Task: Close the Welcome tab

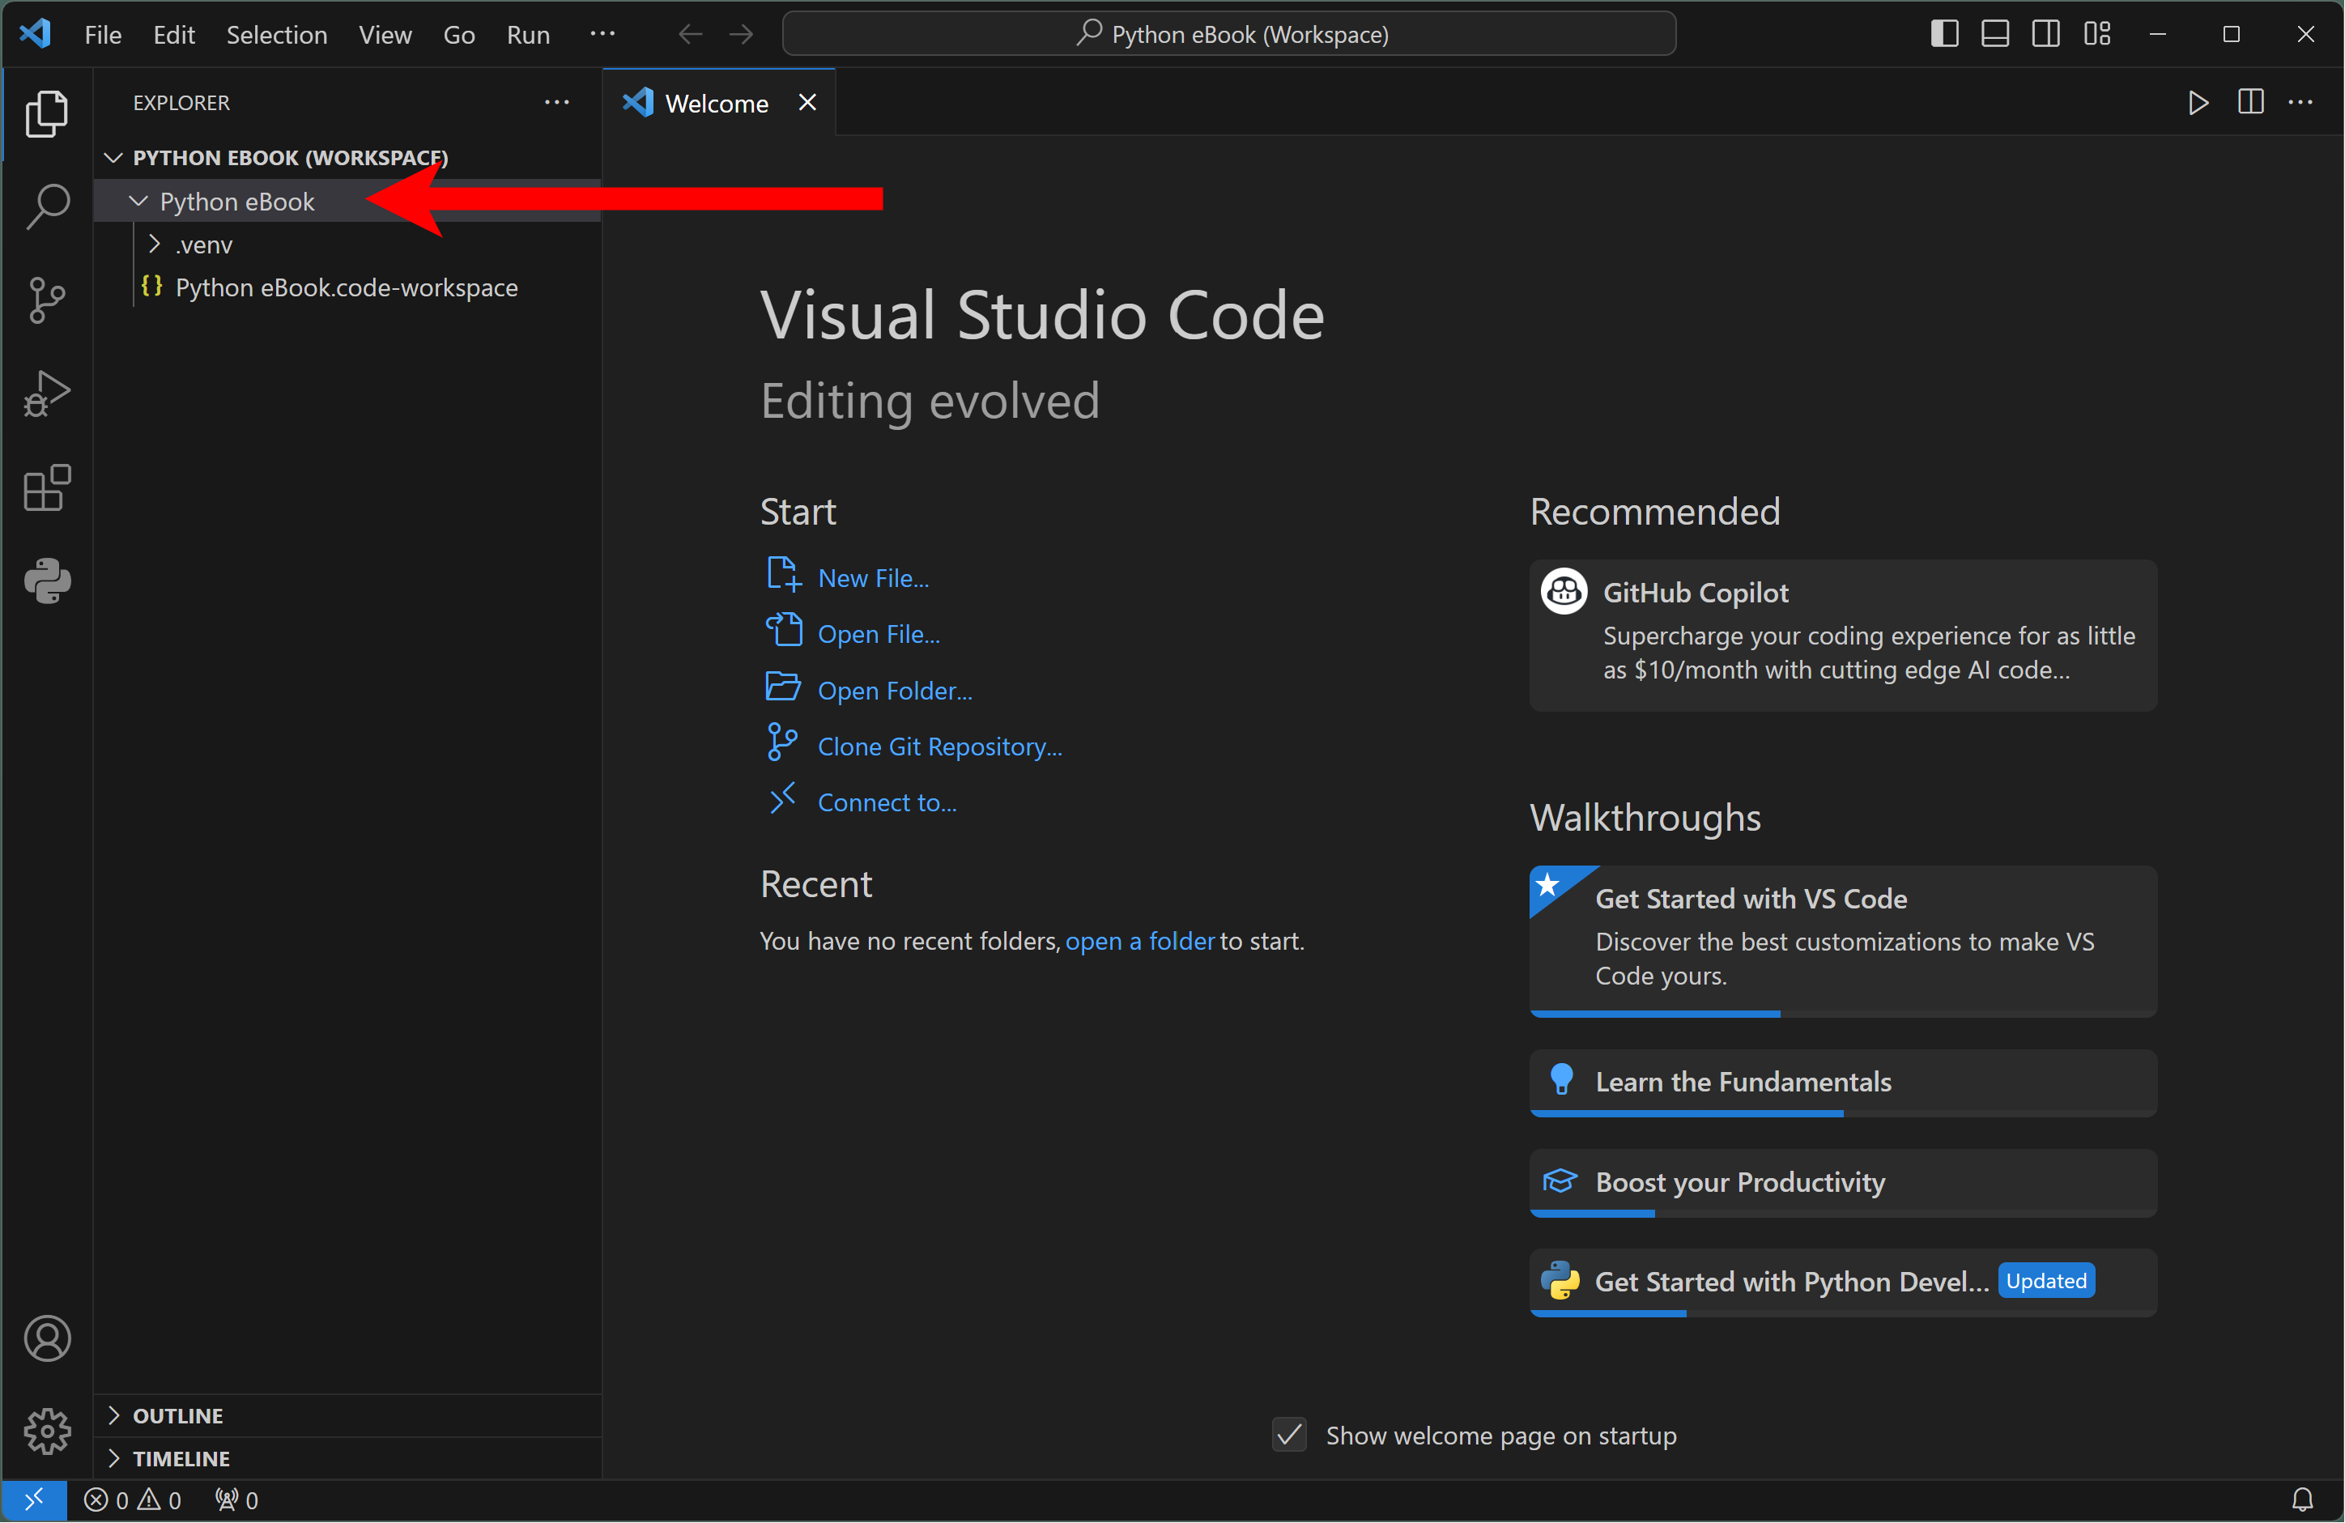Action: click(x=807, y=103)
